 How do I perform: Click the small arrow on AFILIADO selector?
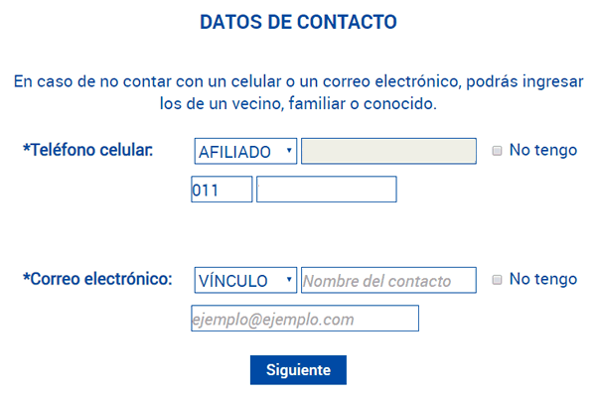click(x=289, y=150)
